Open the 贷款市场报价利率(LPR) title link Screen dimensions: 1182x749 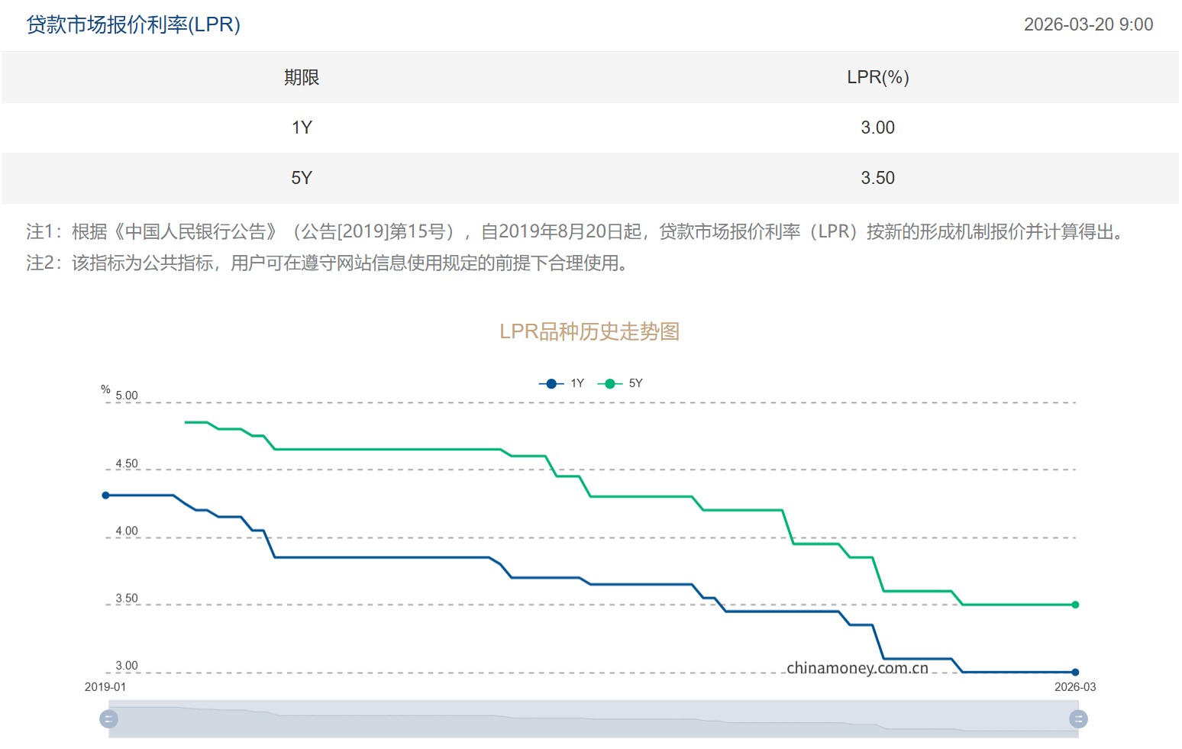[134, 24]
